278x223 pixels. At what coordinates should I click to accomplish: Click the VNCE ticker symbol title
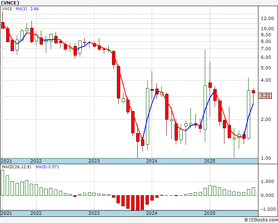point(9,2)
